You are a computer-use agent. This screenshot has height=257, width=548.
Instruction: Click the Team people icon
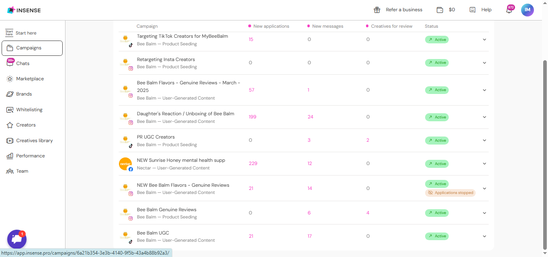pos(10,171)
